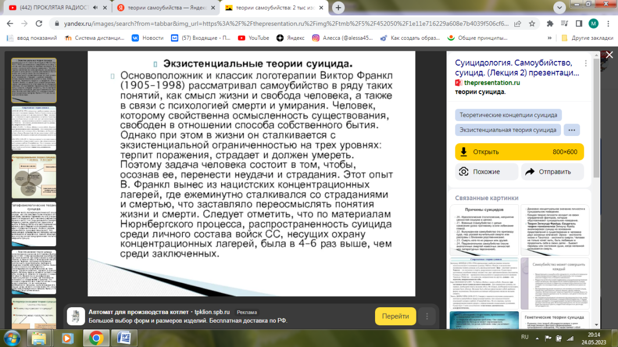This screenshot has width=618, height=347.
Task: Expand the tab search dropdown arrow
Action: (559, 7)
